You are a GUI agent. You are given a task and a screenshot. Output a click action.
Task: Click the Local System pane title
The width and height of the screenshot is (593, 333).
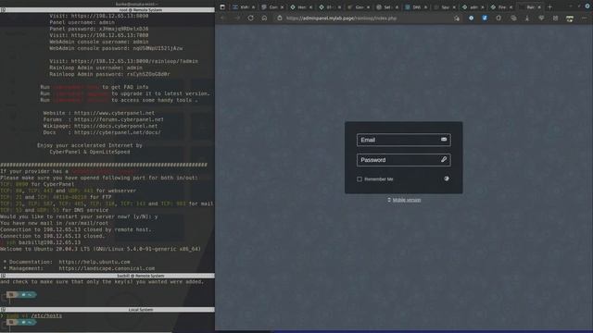pyautogui.click(x=141, y=310)
